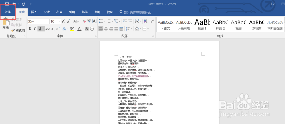Open the Underline style dropdown arrow

pyautogui.click(x=44, y=29)
